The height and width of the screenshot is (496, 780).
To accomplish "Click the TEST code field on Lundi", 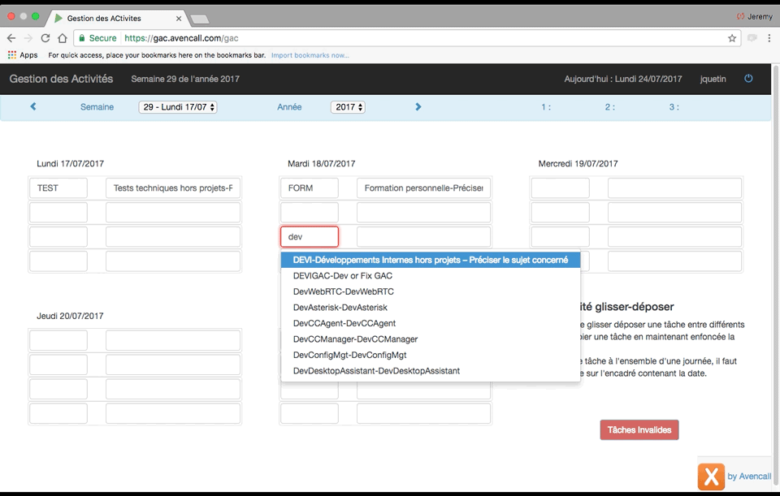I will tap(58, 188).
